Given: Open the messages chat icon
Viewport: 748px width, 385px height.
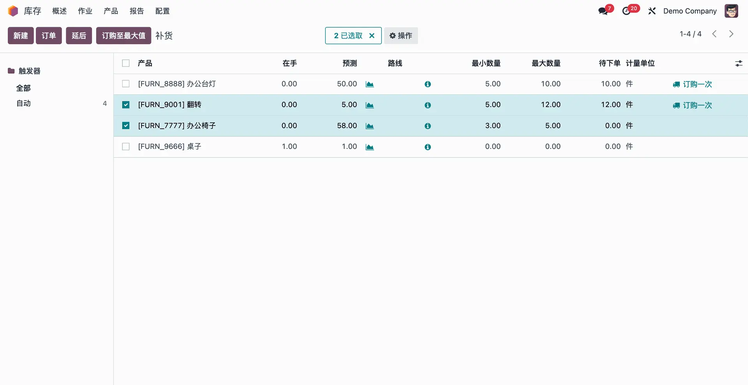Looking at the screenshot, I should pos(603,11).
